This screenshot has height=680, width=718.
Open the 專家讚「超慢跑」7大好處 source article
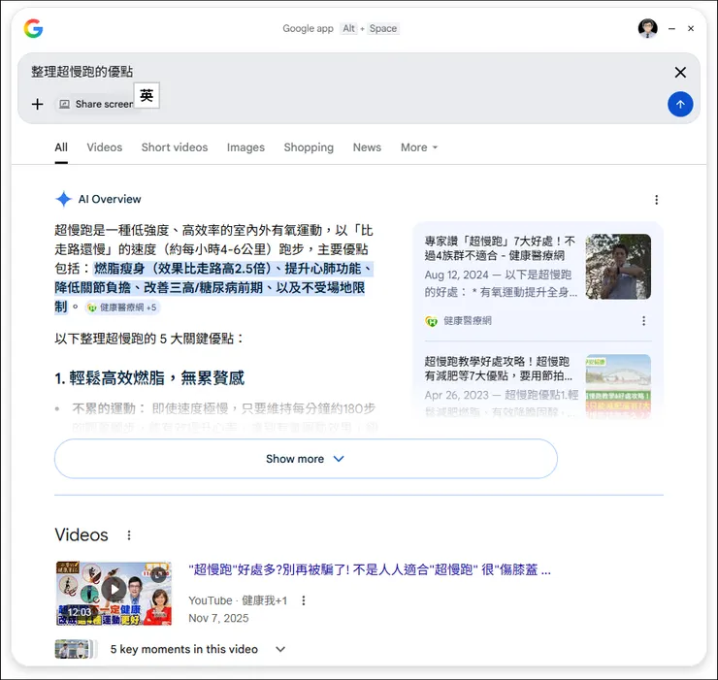coord(500,248)
